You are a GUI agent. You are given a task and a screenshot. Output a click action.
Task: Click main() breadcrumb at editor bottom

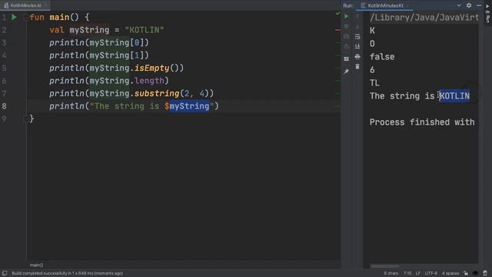(36, 265)
